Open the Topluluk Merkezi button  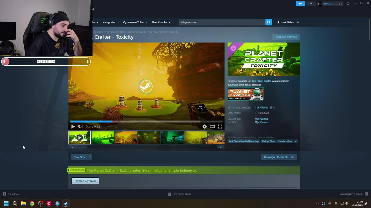286,37
